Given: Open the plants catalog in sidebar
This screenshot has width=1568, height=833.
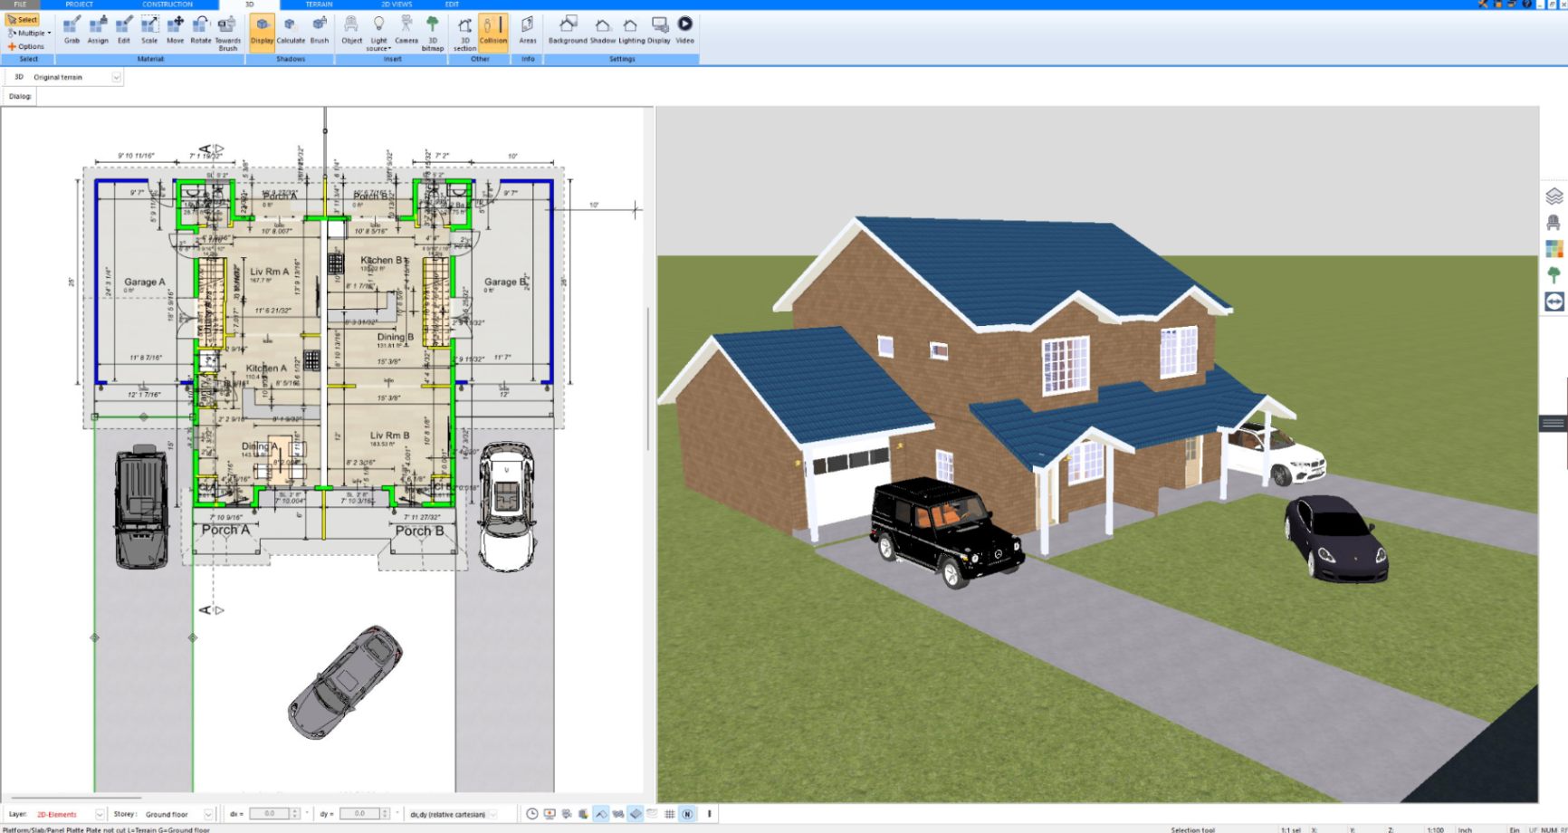Looking at the screenshot, I should (1554, 274).
